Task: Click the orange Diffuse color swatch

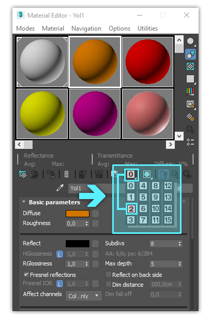Action: pyautogui.click(x=78, y=214)
